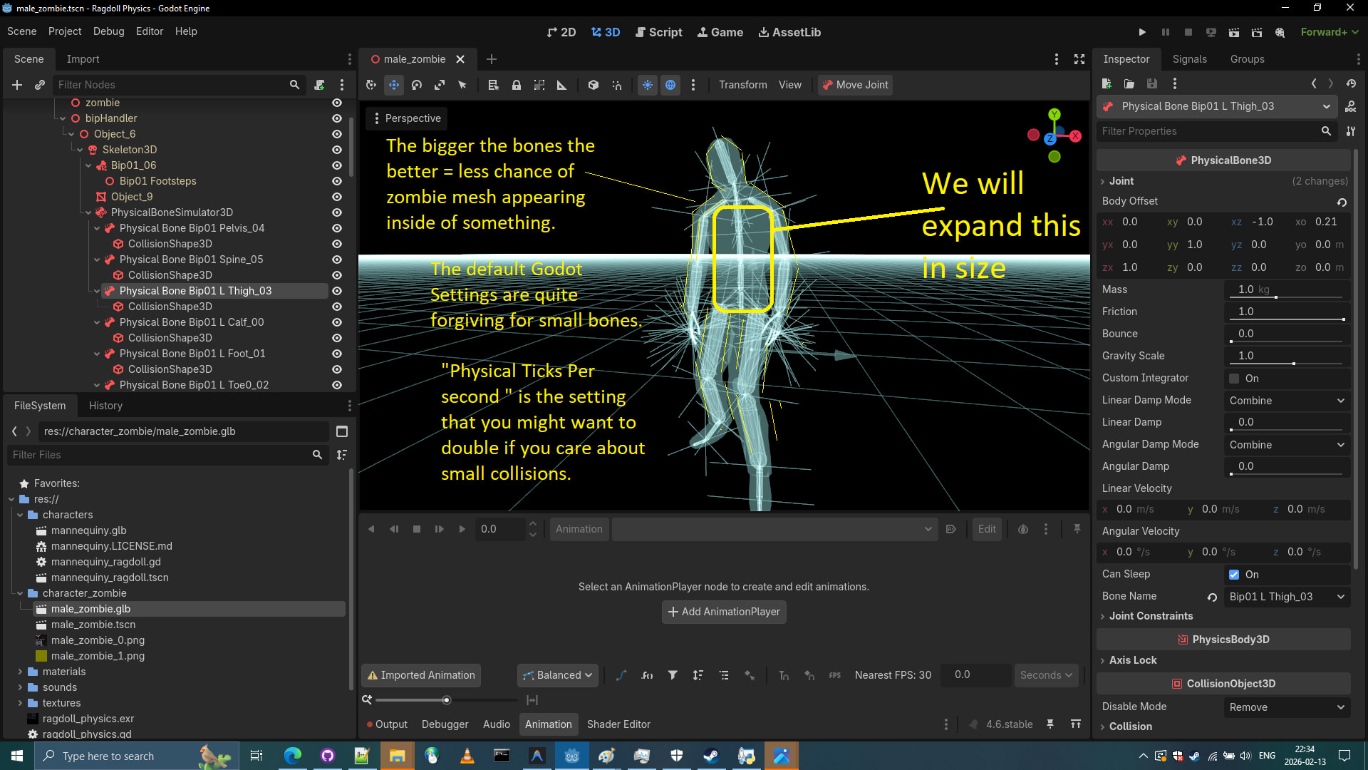This screenshot has height=770, width=1368.
Task: Hide Physical Bone Bip01 Pelvis_04 node
Action: (337, 228)
